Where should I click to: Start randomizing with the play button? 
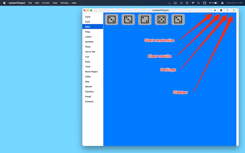215,10
